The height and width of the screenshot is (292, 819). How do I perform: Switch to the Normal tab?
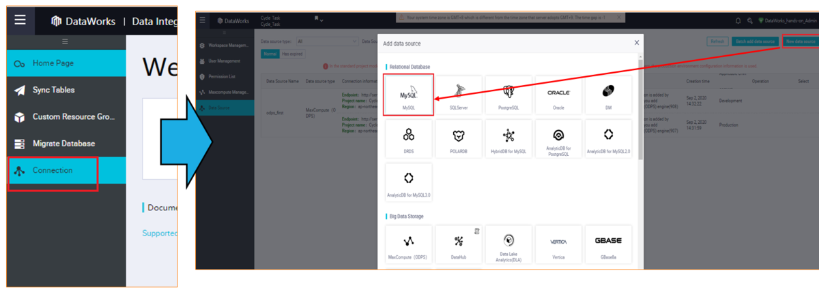(270, 54)
